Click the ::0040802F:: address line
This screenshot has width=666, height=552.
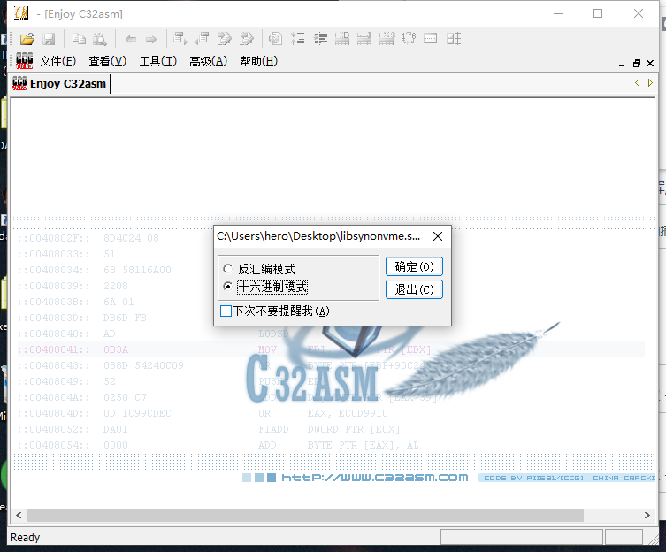point(54,238)
